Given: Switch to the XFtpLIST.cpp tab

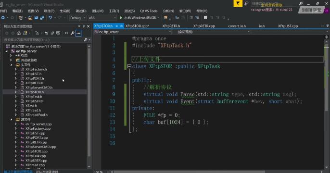Looking at the screenshot, I should coord(288,26).
